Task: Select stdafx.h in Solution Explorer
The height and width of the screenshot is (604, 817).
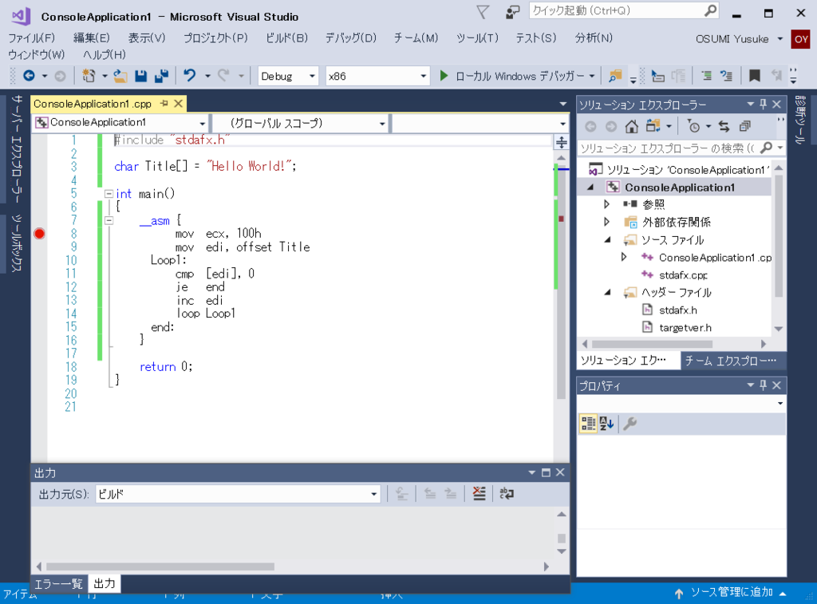Action: (x=678, y=310)
